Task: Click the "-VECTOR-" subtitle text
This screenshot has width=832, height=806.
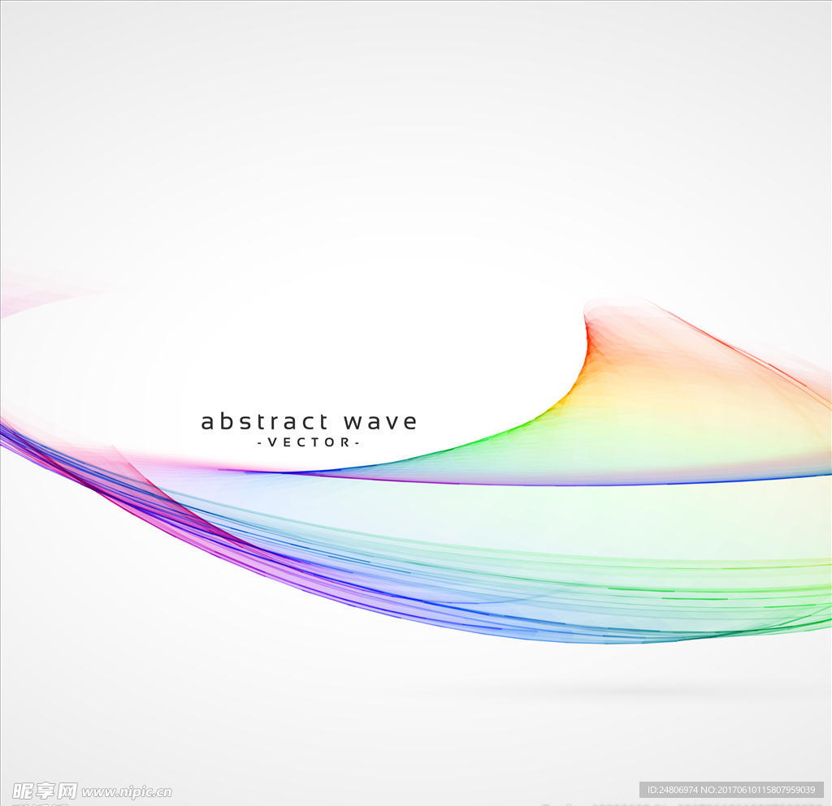Action: [x=309, y=443]
